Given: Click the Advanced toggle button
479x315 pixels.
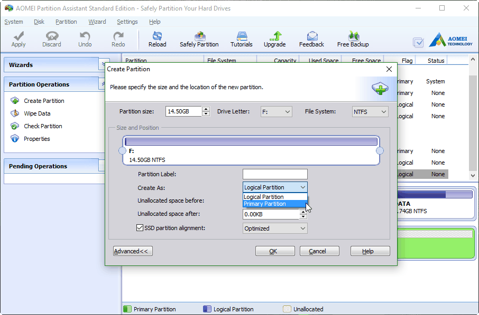Looking at the screenshot, I should [132, 251].
